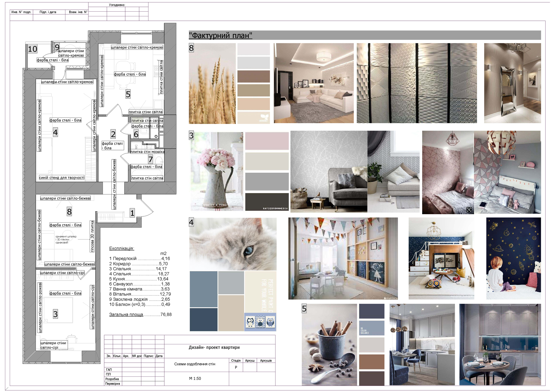Select the pink peonies in jug photo
Screen dimensions: 555x392
217,171
